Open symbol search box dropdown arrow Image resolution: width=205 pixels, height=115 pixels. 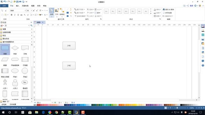click(29, 26)
